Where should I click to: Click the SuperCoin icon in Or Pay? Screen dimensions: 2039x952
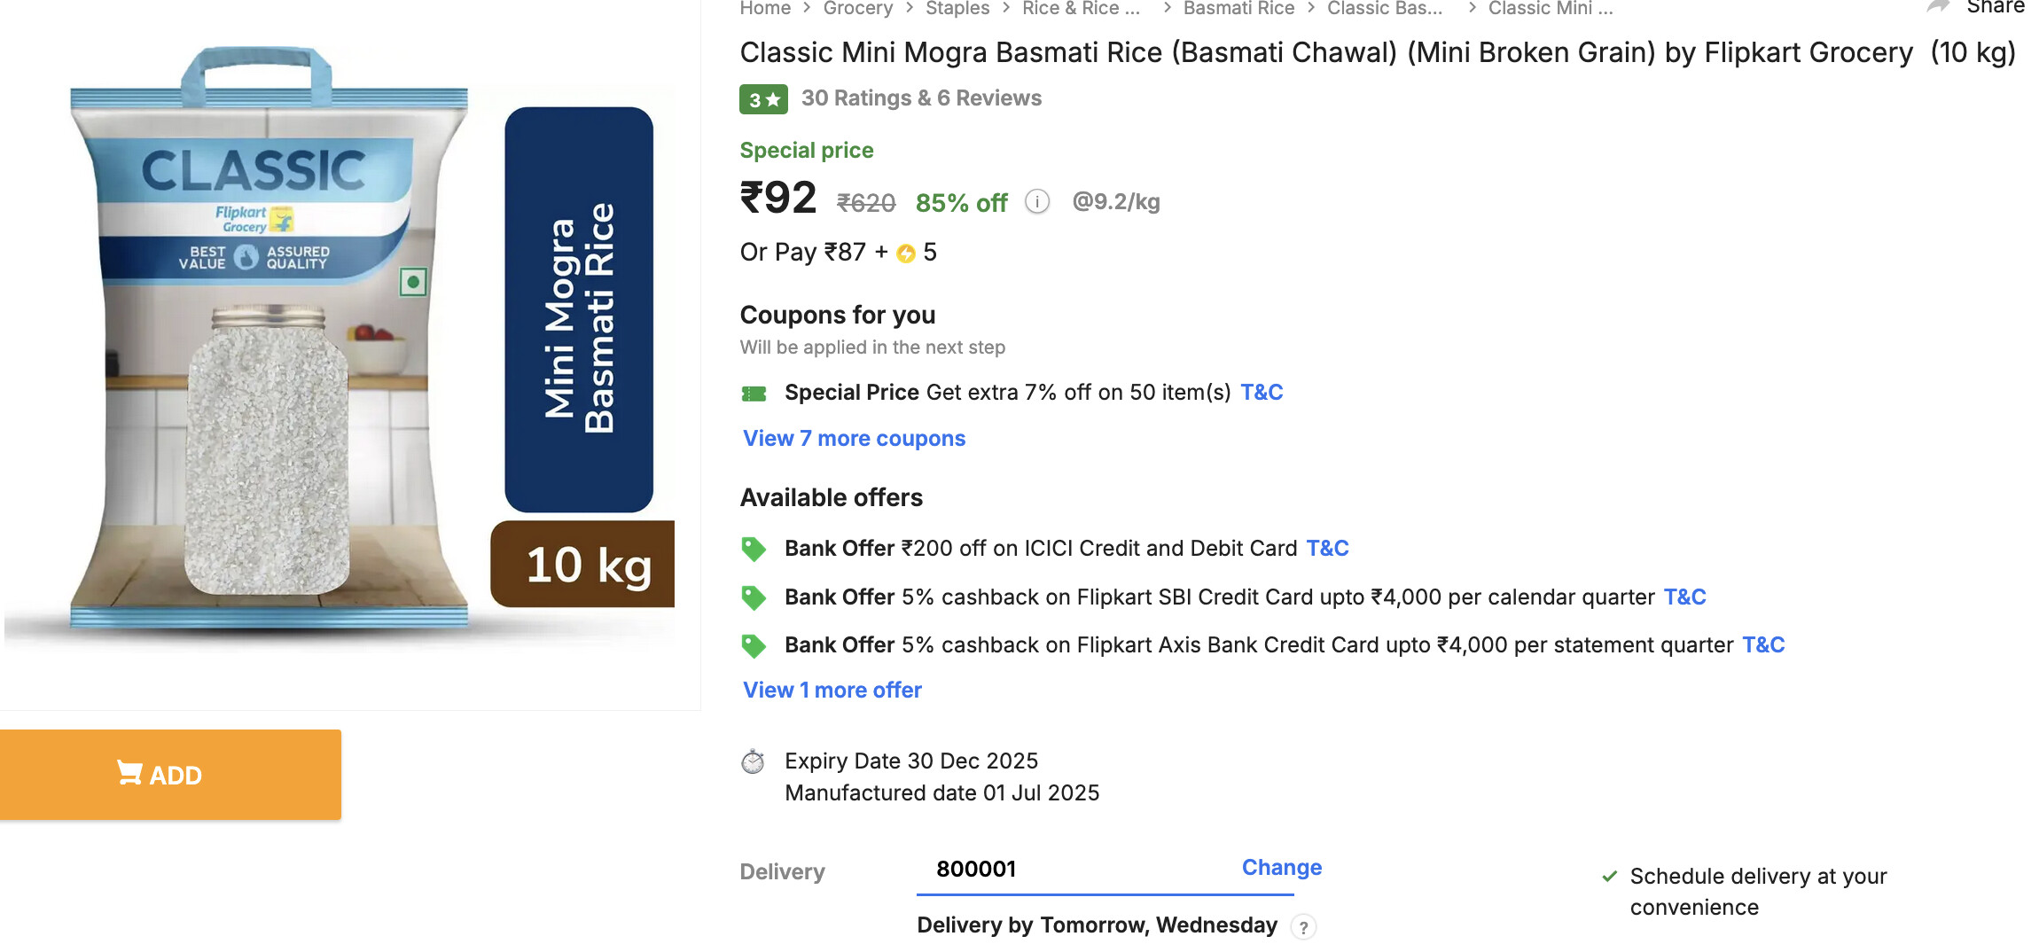click(906, 254)
